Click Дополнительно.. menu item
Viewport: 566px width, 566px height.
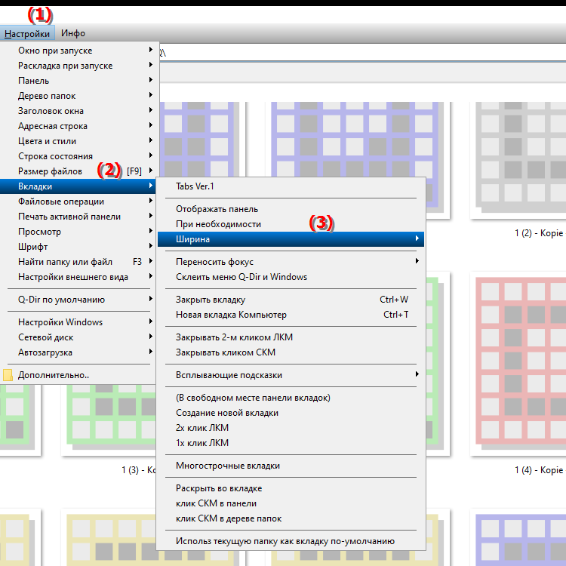(x=78, y=375)
